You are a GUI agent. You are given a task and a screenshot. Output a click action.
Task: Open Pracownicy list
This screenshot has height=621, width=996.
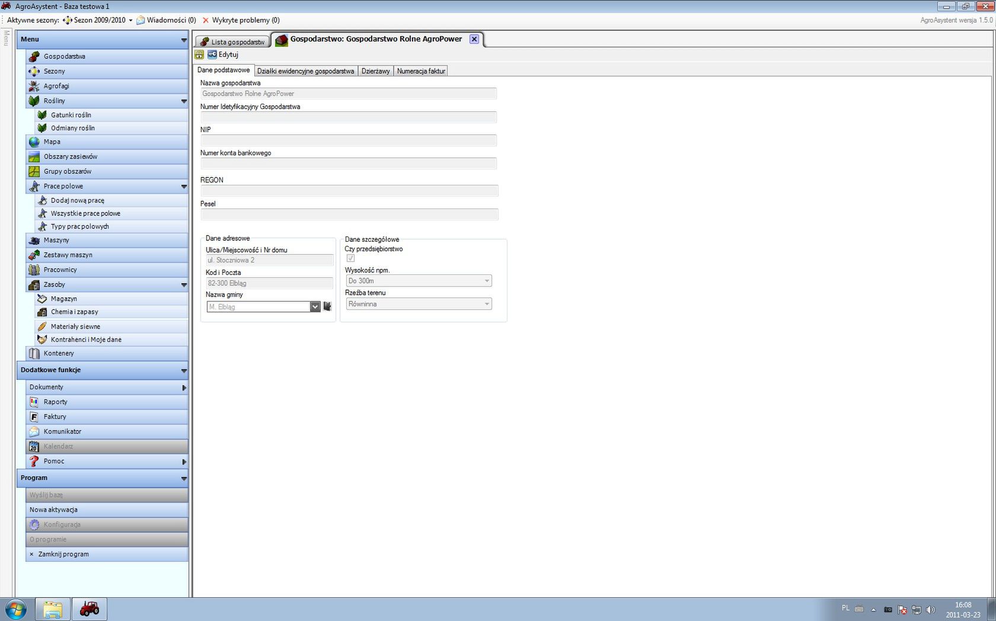pyautogui.click(x=107, y=270)
